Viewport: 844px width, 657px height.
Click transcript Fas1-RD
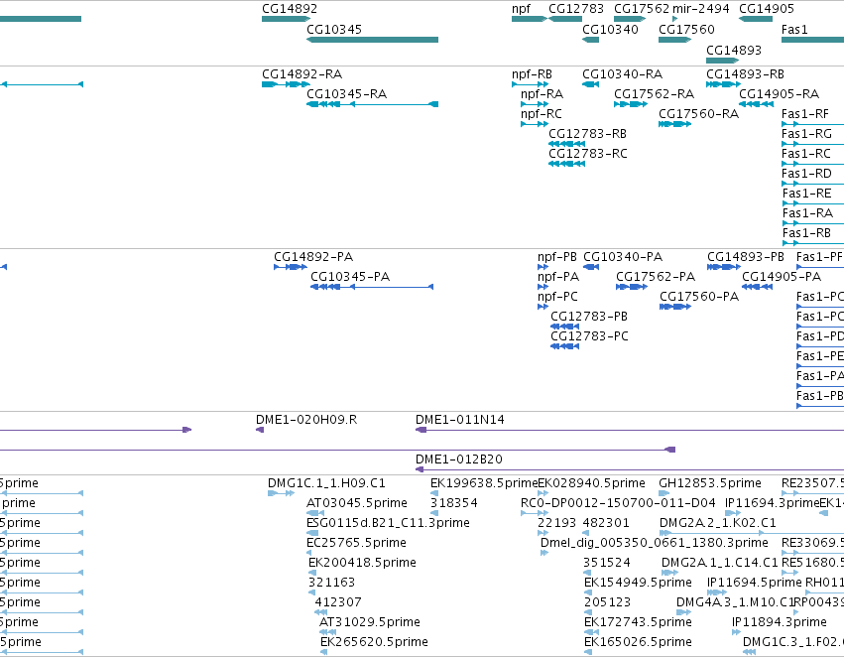click(x=806, y=174)
